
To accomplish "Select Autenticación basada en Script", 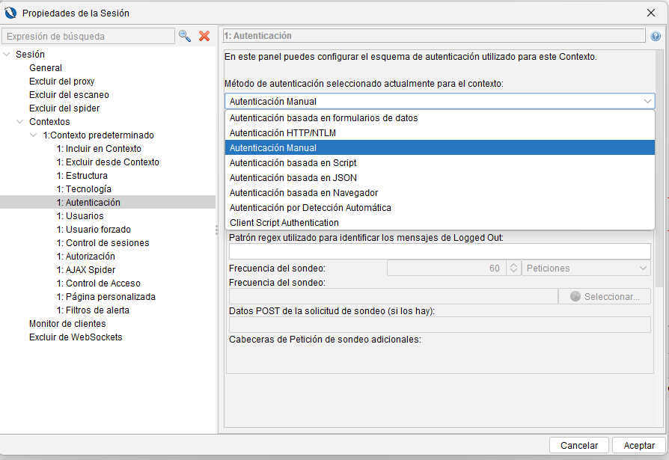I will click(x=293, y=163).
